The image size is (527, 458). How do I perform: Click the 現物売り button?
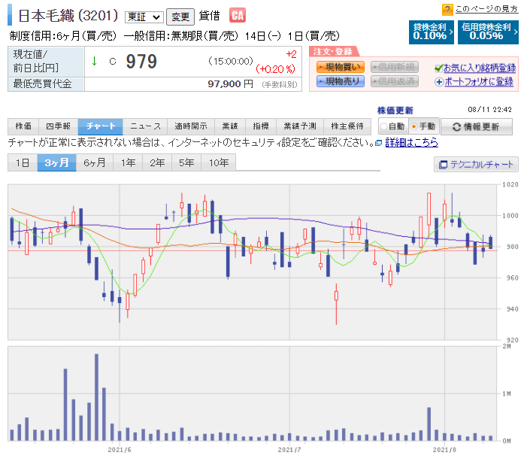pos(341,81)
